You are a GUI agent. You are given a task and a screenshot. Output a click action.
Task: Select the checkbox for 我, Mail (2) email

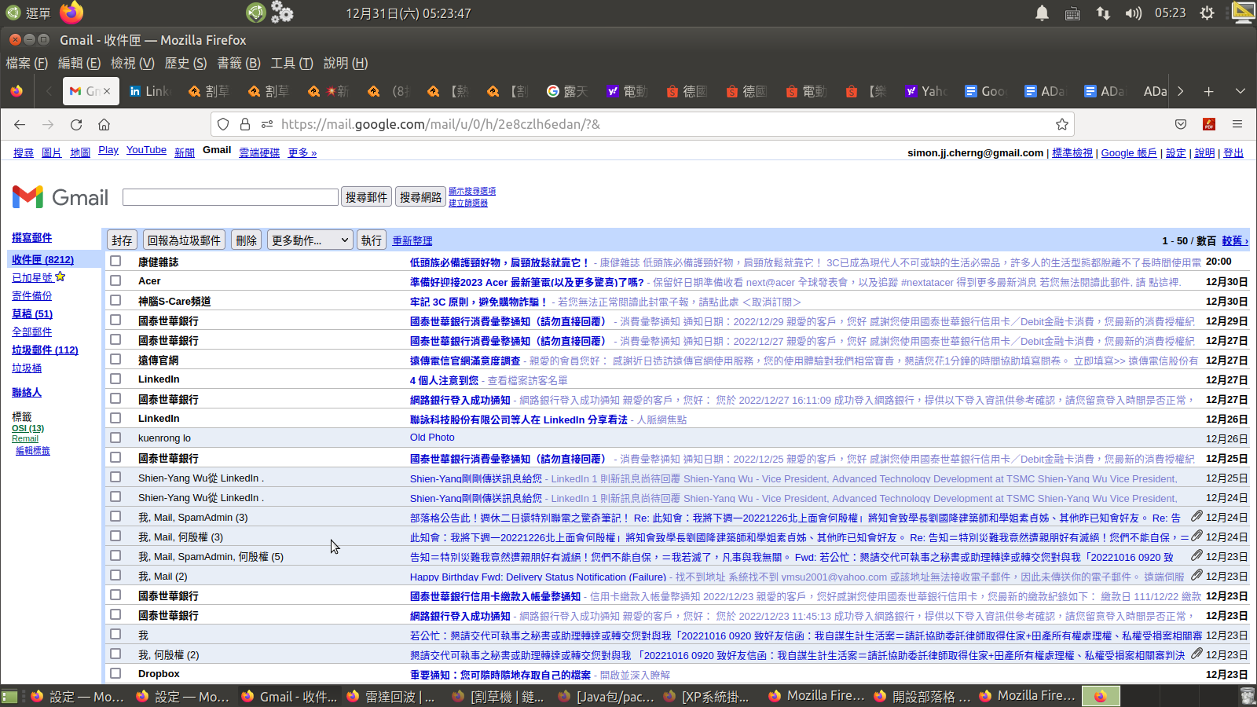coord(115,575)
